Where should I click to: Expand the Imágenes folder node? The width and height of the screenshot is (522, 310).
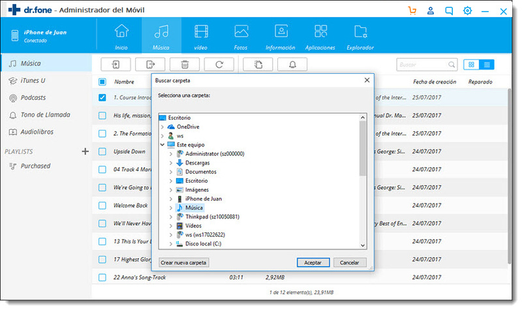pos(171,190)
